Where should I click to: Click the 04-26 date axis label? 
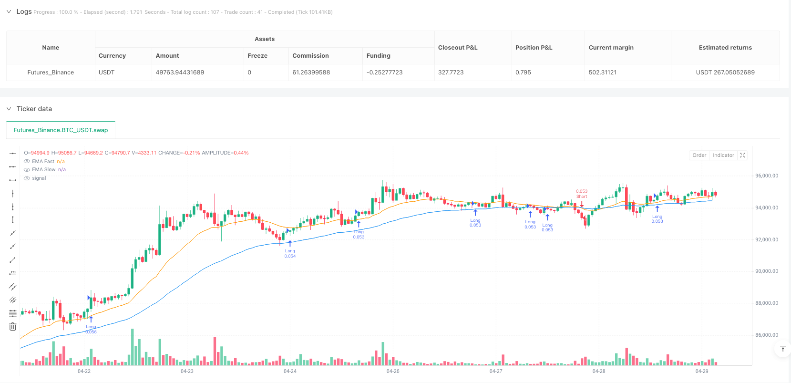click(393, 371)
